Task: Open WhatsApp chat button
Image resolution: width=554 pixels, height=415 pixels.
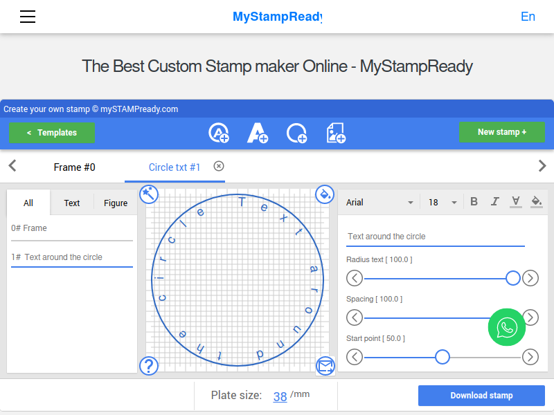Action: pyautogui.click(x=507, y=327)
